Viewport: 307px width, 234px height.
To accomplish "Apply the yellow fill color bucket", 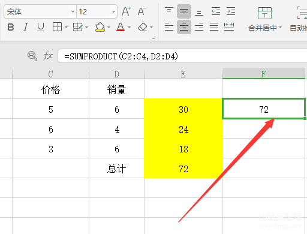I will click(x=100, y=27).
